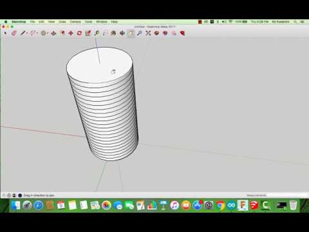Select the Orbit tool
This screenshot has width=309, height=232.
122,33
